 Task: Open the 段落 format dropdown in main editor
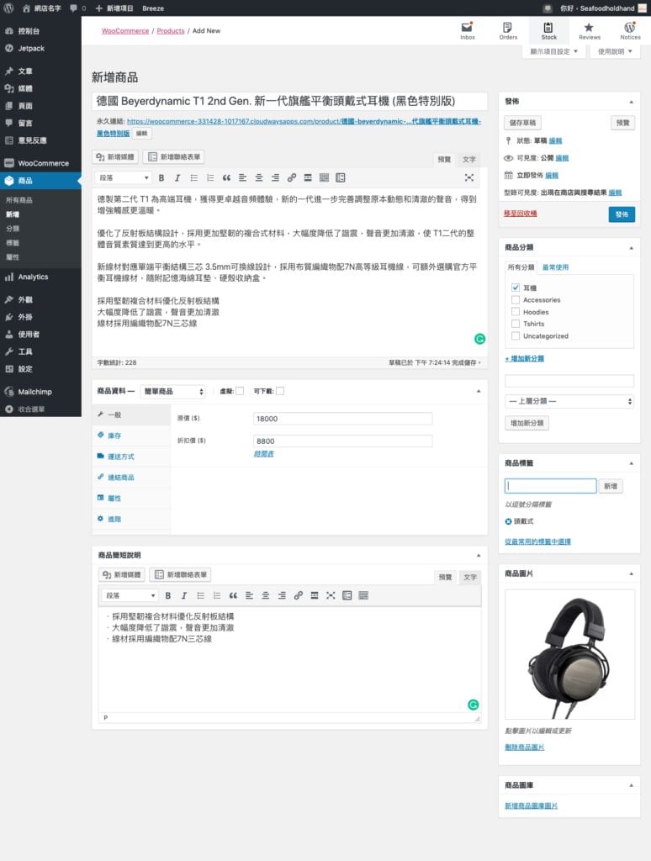[x=124, y=178]
